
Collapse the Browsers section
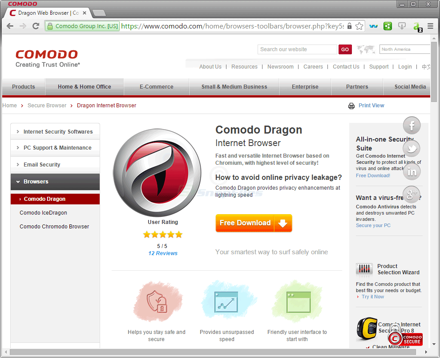[x=55, y=182]
